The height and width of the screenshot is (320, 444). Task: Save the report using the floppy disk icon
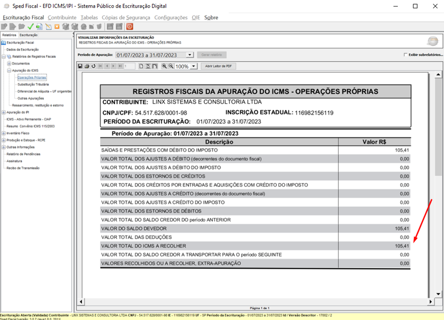80,66
